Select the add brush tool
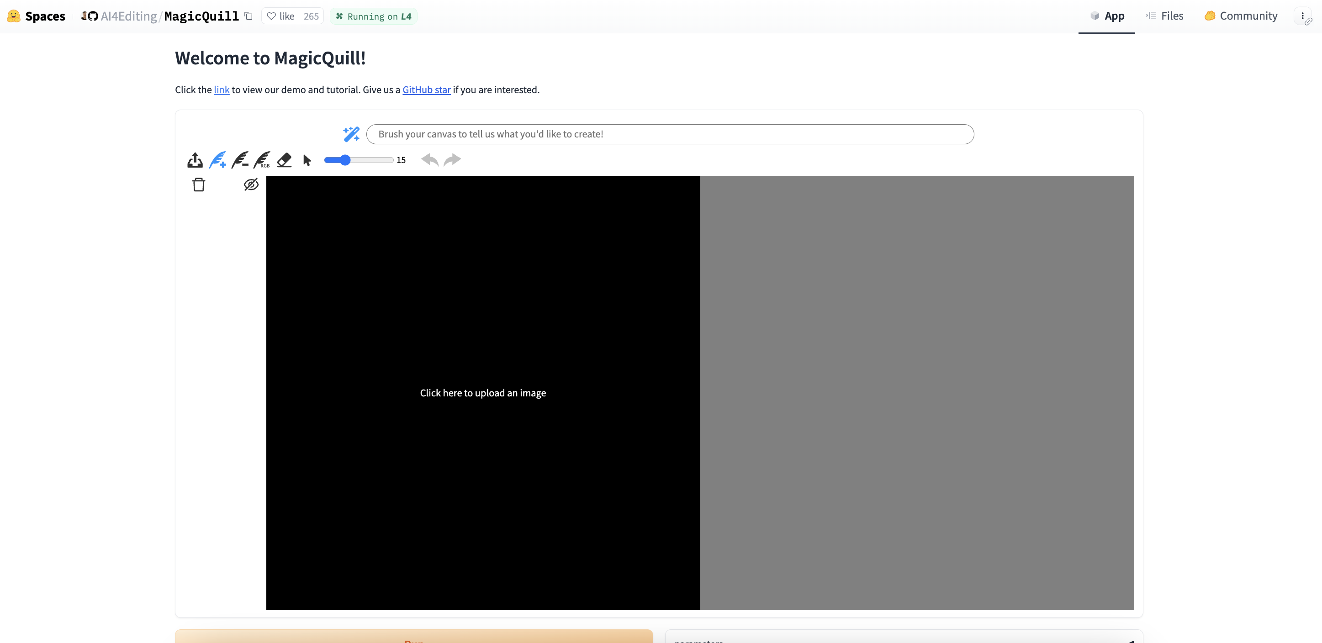The width and height of the screenshot is (1322, 643). point(217,160)
